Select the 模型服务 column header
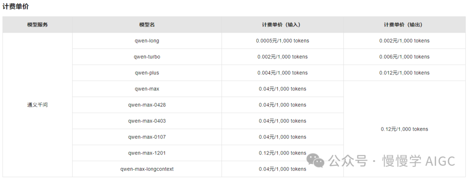 click(37, 25)
